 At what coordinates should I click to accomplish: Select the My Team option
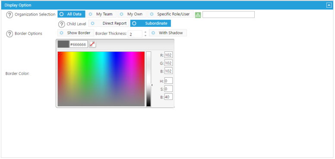point(101,14)
